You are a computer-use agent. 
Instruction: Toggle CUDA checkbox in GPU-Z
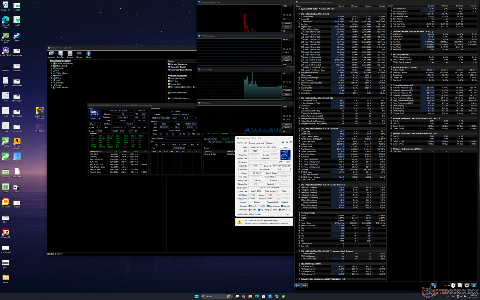[x=259, y=206]
